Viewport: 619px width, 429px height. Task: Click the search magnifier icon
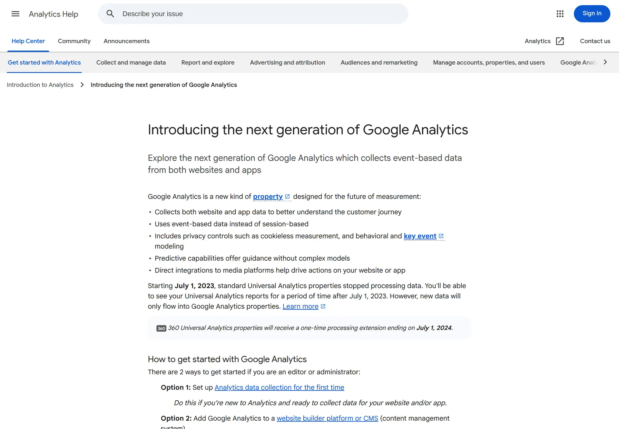[110, 14]
